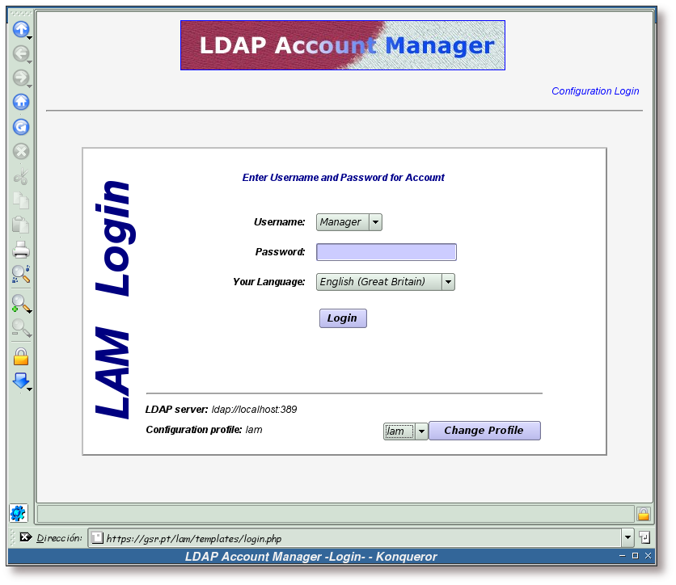The height and width of the screenshot is (585, 676).
Task: Open Find in page magnifier icon
Action: (21, 274)
